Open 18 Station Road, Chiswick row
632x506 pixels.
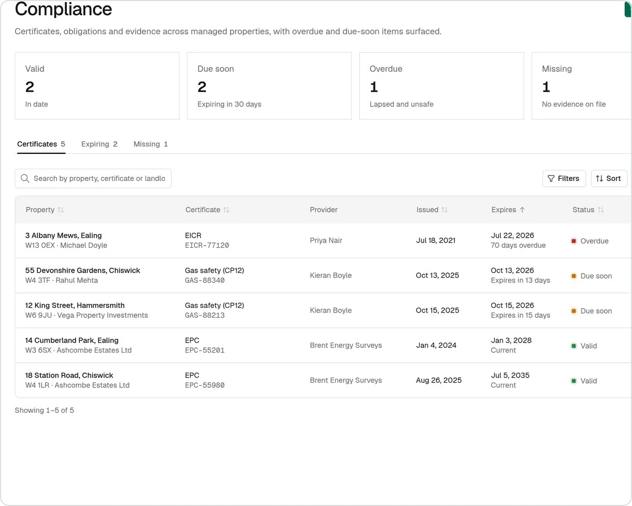click(x=323, y=380)
